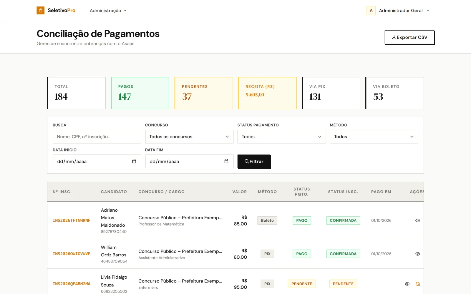471x294 pixels.
Task: Click the SeletivoPro orange logo icon
Action: click(x=40, y=11)
